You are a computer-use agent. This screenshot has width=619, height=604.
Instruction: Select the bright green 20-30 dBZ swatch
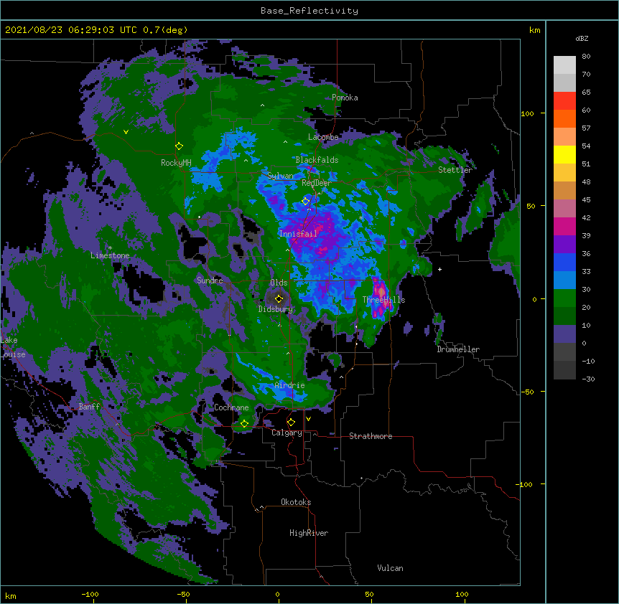click(564, 298)
